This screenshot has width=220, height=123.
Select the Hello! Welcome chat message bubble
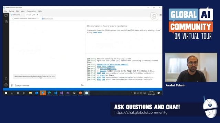(34, 77)
